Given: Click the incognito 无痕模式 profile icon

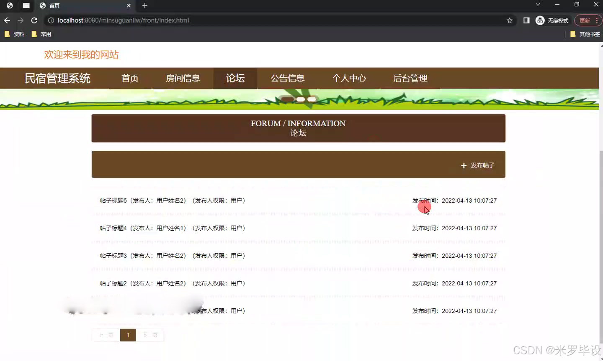Looking at the screenshot, I should pos(540,20).
